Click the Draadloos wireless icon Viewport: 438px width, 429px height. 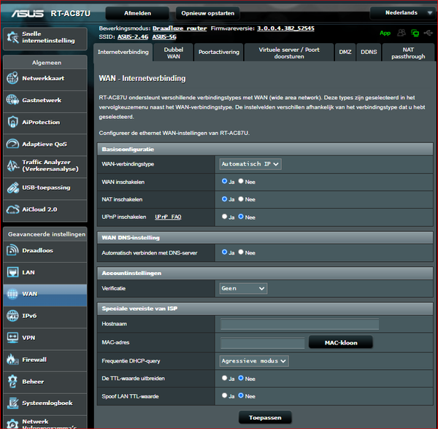pyautogui.click(x=12, y=250)
